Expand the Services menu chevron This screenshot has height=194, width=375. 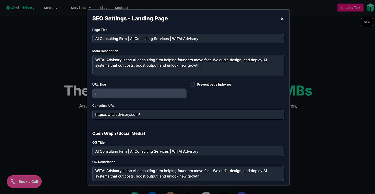point(90,8)
